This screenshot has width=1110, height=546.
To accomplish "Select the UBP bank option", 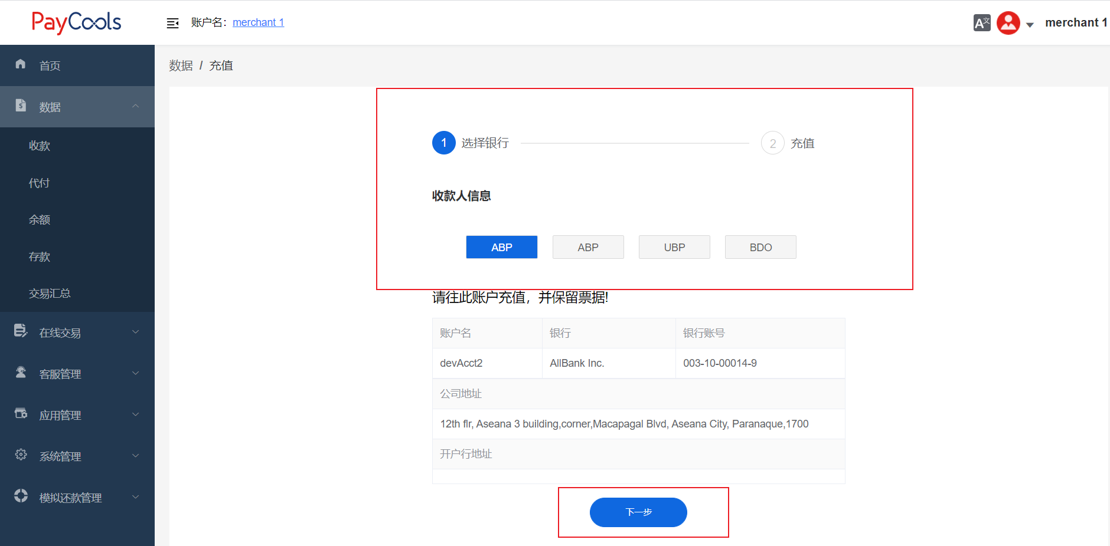I will tap(674, 247).
